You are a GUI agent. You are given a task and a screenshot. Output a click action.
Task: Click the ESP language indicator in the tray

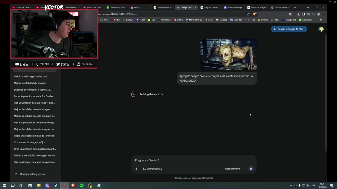(x=313, y=186)
